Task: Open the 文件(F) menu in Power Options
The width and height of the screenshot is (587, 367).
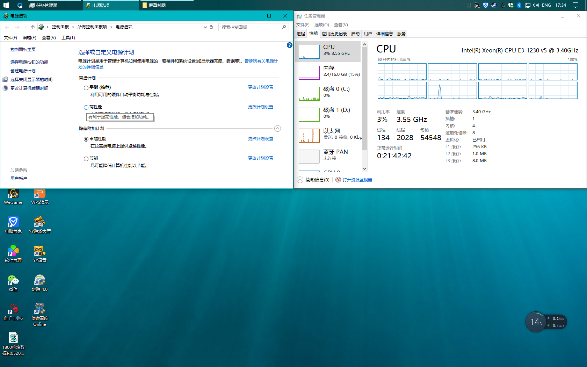Action: click(x=10, y=38)
